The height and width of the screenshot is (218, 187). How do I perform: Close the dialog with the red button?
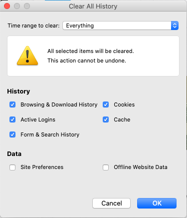pos(7,6)
